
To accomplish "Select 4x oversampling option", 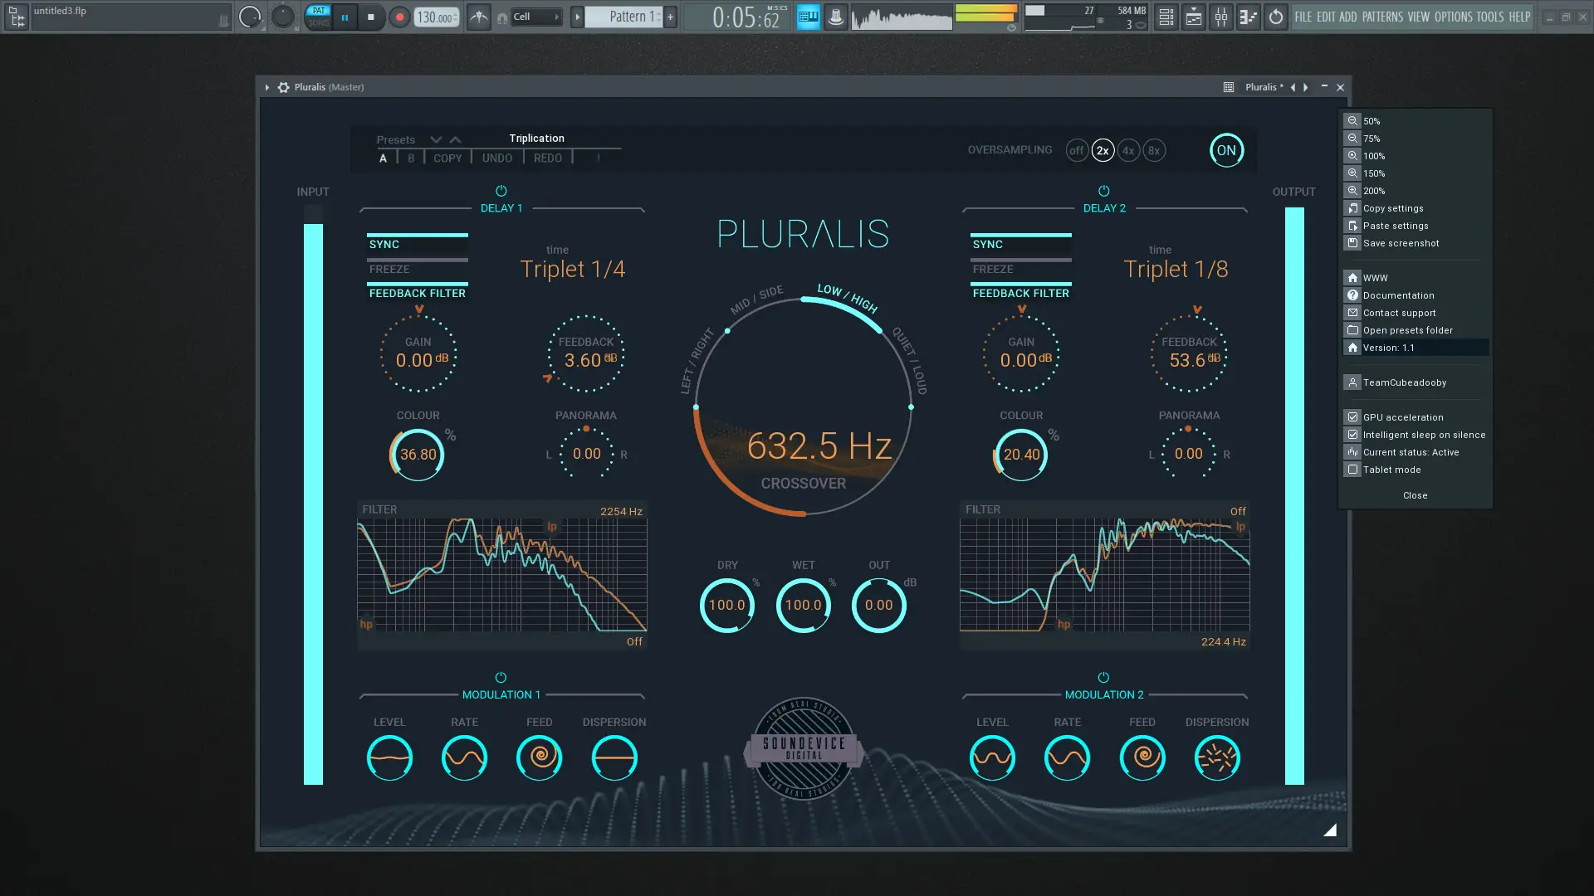I will (x=1128, y=150).
